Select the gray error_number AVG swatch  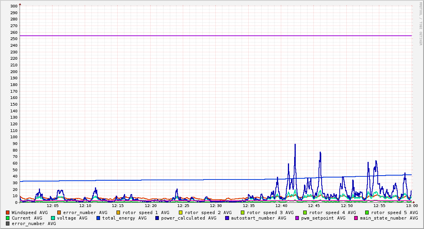coord(8,224)
